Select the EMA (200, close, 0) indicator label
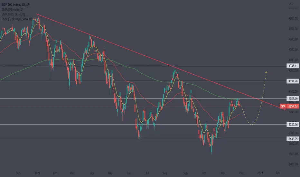The height and width of the screenshot is (177, 300). point(13,14)
